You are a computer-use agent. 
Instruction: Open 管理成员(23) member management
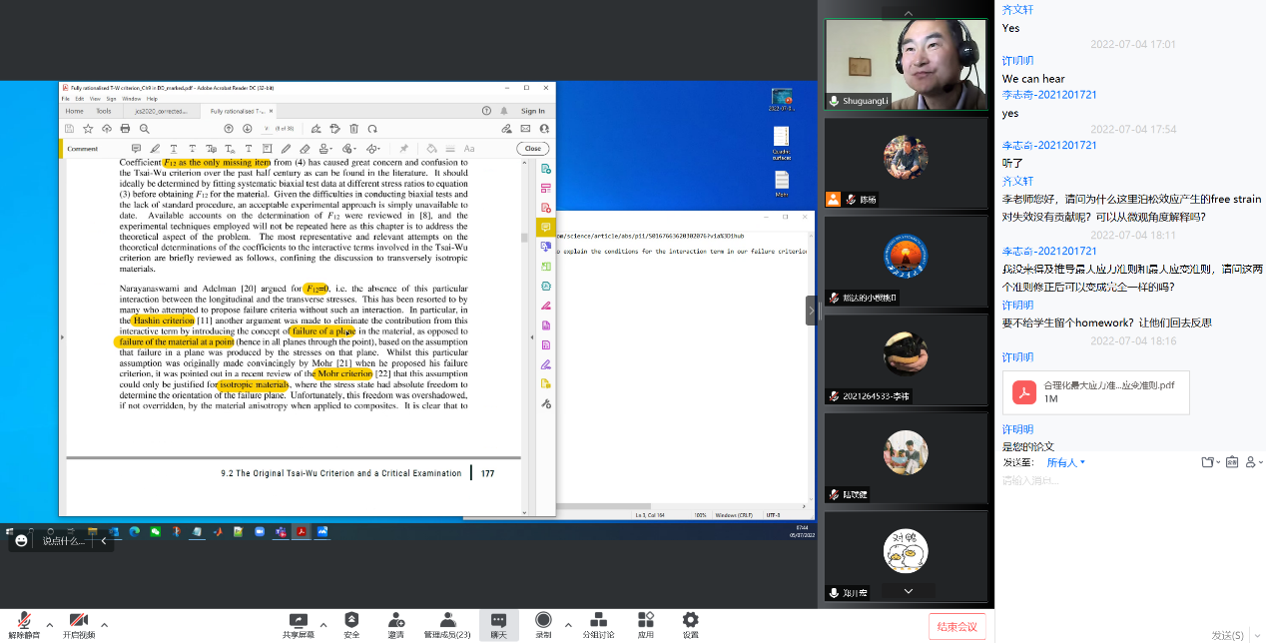pyautogui.click(x=447, y=620)
